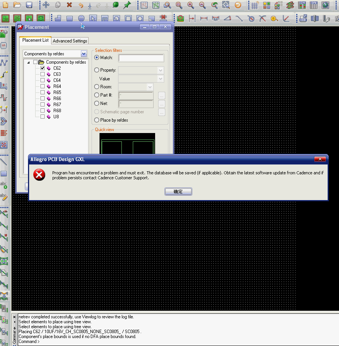Open the Color palette icon
This screenshot has height=346, width=339.
pos(266,5)
